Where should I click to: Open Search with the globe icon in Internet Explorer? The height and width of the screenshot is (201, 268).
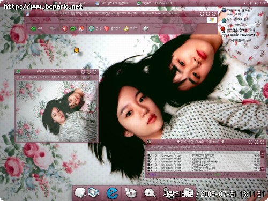[92, 28]
